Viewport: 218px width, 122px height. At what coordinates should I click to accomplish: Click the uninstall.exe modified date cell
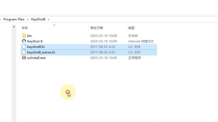point(103,58)
